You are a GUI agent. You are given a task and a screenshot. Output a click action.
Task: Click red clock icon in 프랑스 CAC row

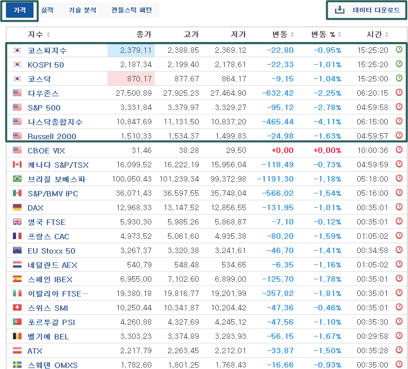pos(399,235)
